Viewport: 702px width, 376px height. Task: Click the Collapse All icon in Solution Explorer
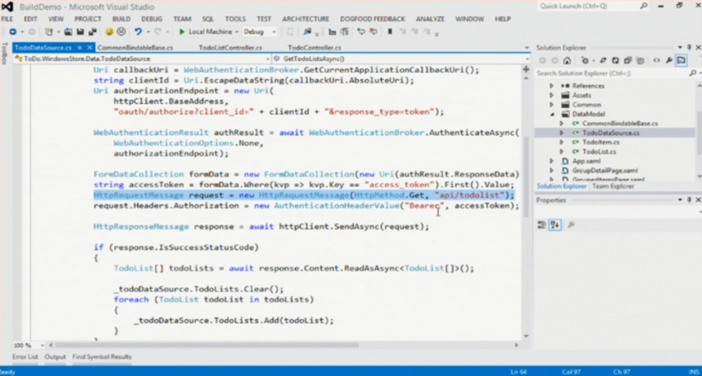pyautogui.click(x=628, y=60)
